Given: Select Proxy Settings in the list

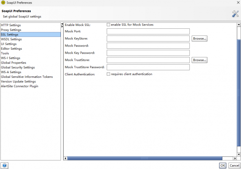Looking at the screenshot, I should pos(30,30).
